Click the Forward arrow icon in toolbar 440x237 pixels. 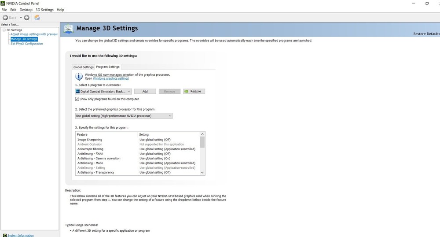tap(27, 18)
